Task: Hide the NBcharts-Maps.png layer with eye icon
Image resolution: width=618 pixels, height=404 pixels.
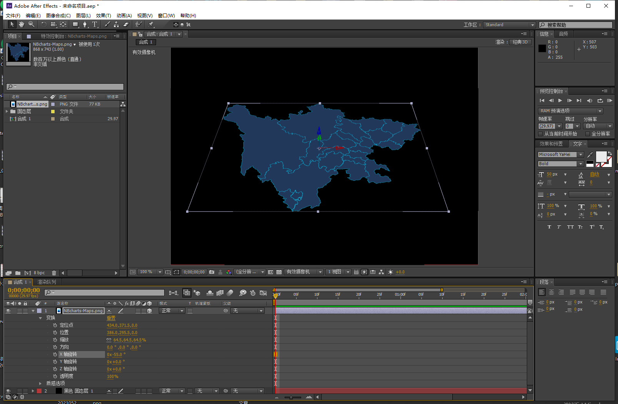Action: (8, 311)
